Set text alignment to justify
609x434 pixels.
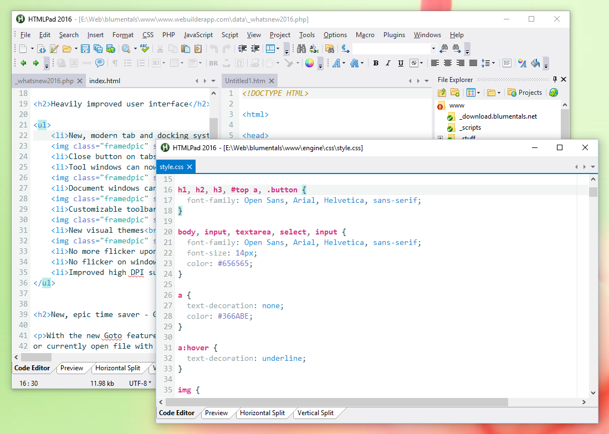pos(473,63)
